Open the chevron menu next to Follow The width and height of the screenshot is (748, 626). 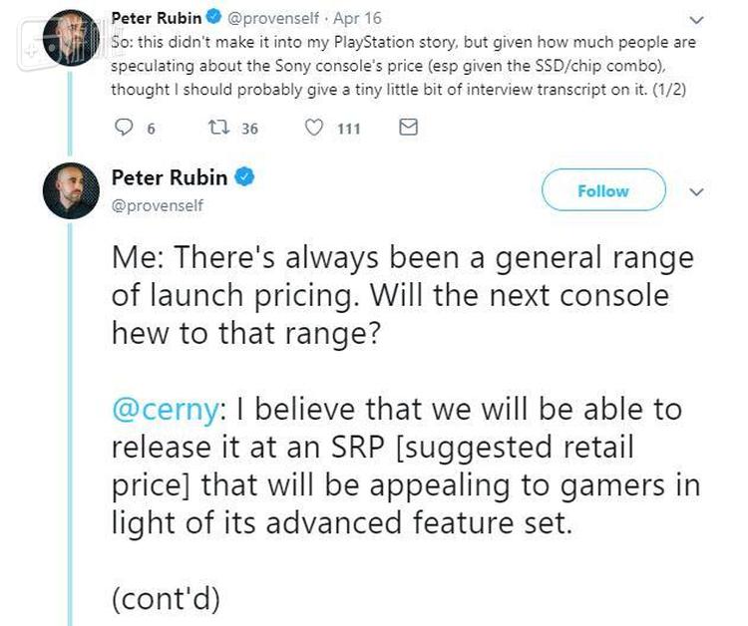point(696,191)
